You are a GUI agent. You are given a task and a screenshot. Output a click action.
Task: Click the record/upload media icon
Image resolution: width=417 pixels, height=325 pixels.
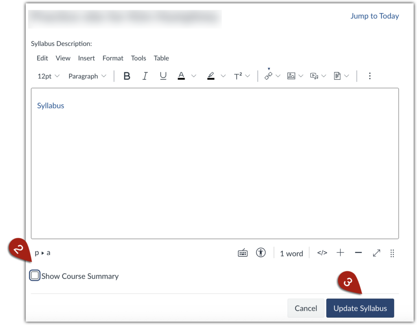314,76
